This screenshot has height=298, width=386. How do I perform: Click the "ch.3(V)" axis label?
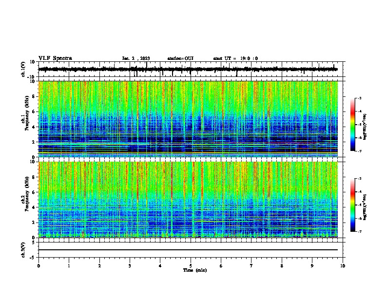(x=23, y=250)
